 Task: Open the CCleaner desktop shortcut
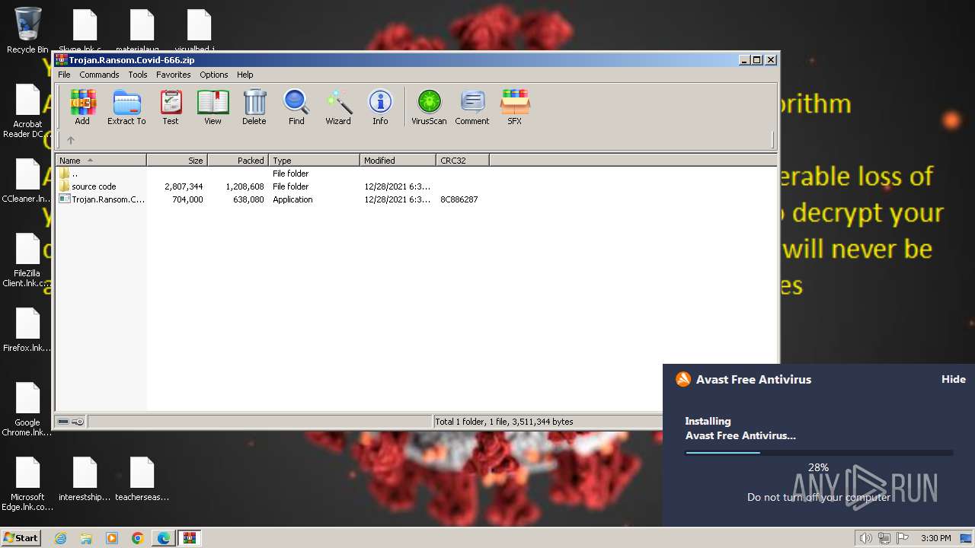[x=27, y=180]
